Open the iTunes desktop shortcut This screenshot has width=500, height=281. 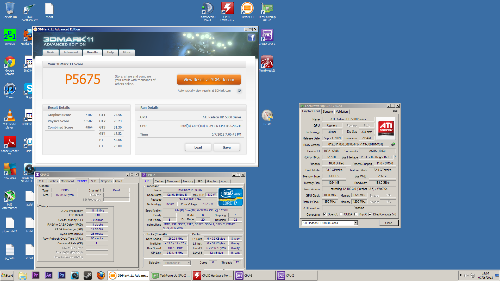(x=10, y=91)
